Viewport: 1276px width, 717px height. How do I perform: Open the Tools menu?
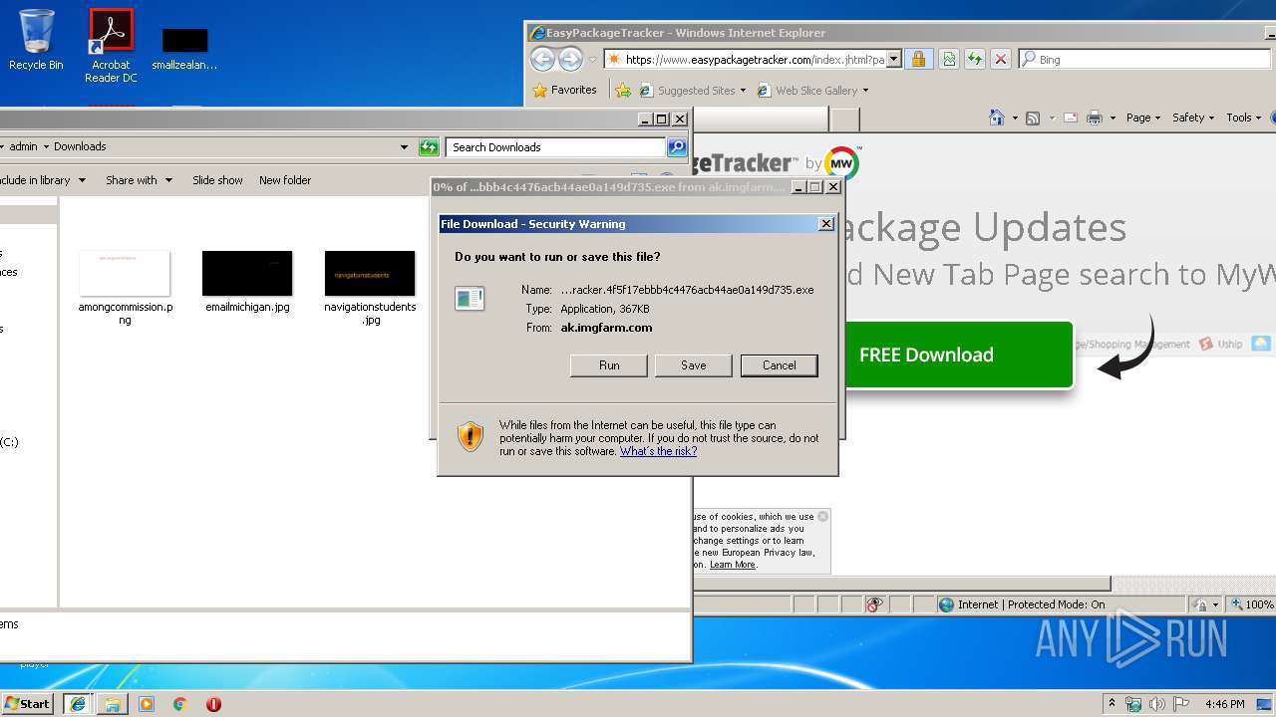tap(1244, 118)
